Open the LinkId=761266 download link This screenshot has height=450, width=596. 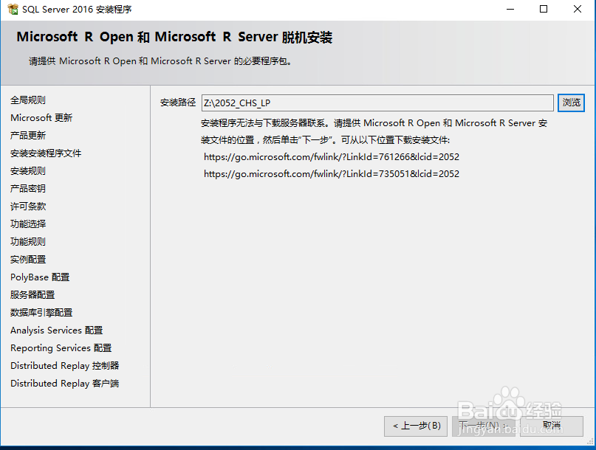coord(332,157)
